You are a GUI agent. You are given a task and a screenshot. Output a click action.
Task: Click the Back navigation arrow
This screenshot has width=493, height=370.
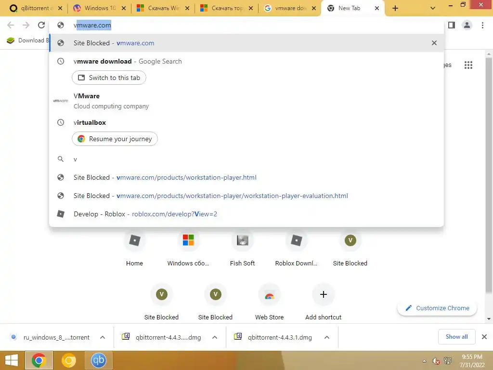click(11, 25)
